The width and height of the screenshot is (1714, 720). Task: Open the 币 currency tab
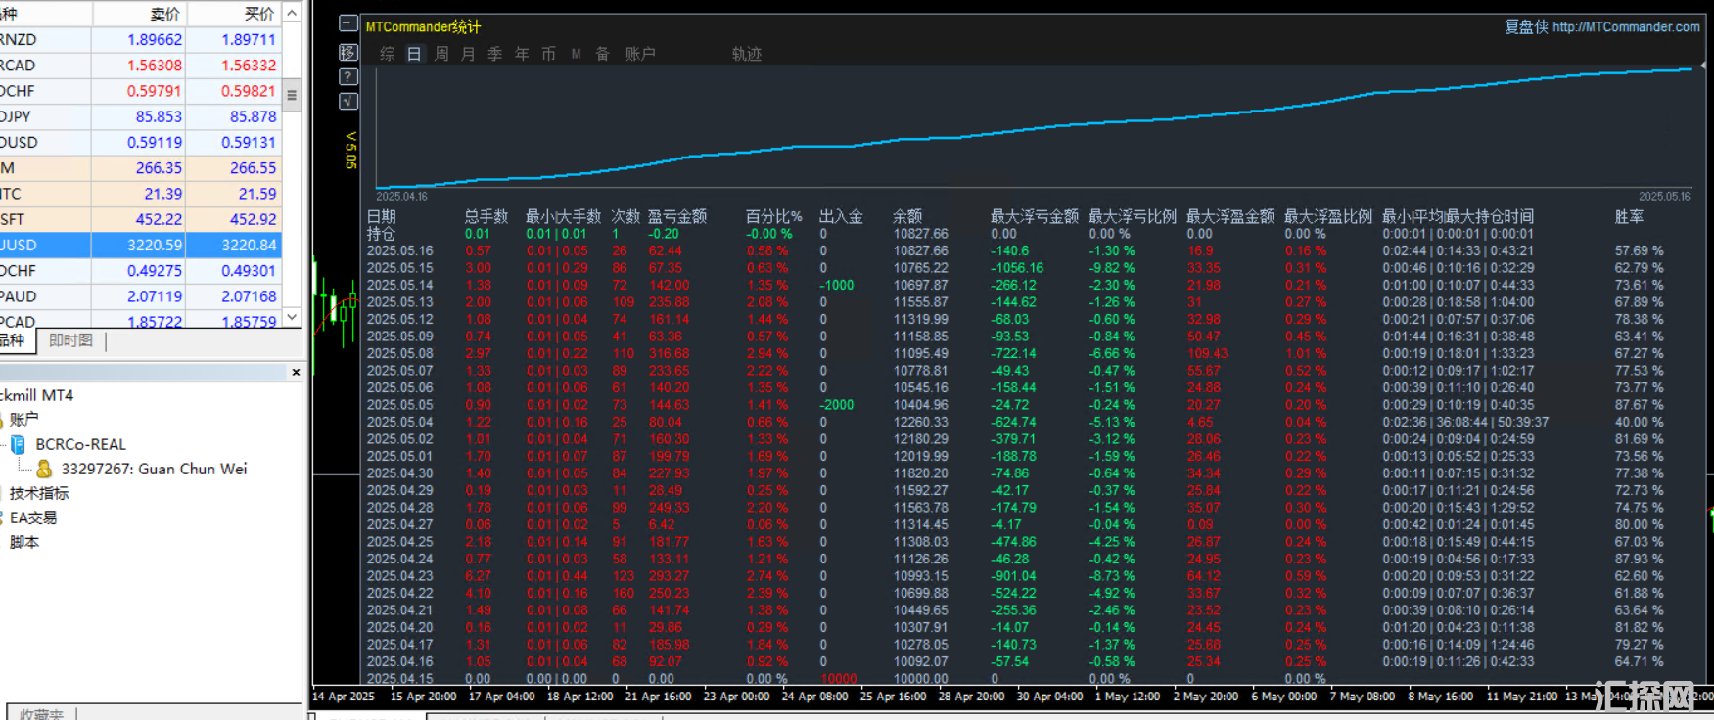click(x=548, y=54)
